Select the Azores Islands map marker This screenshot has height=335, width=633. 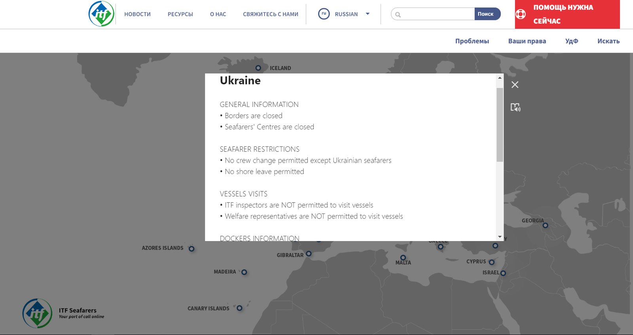point(191,249)
